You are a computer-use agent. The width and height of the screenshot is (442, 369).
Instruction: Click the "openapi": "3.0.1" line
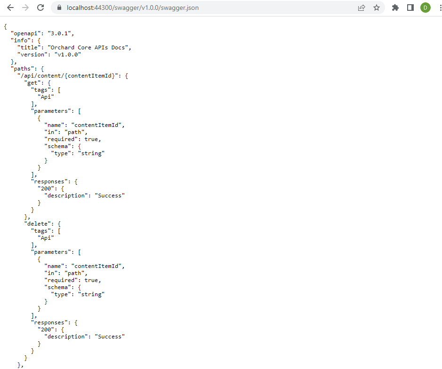click(x=42, y=33)
